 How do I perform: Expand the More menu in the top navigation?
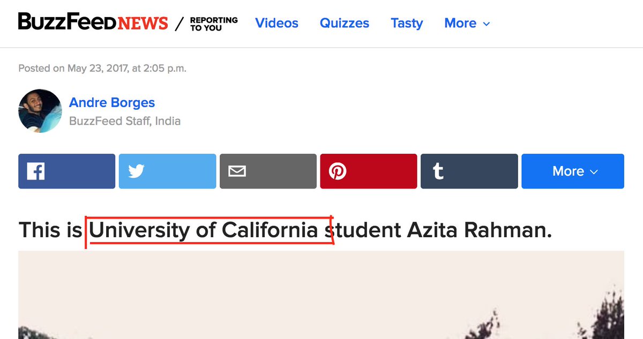(467, 23)
